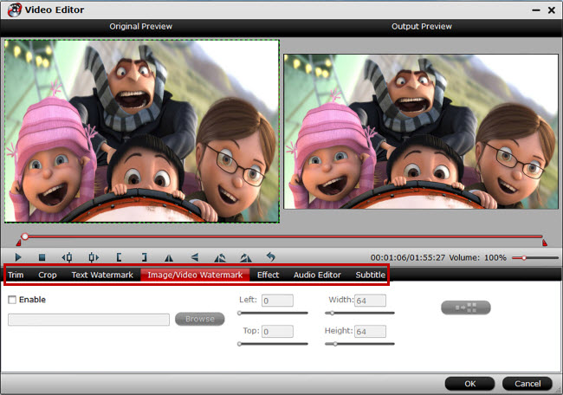Viewport: 563px width, 395px height.
Task: Click the timeline playhead knob
Action: 25,236
